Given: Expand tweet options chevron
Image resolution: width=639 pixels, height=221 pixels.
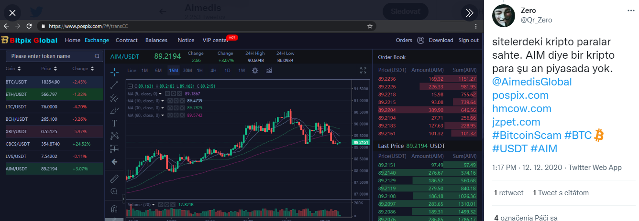Looking at the screenshot, I should [x=631, y=11].
